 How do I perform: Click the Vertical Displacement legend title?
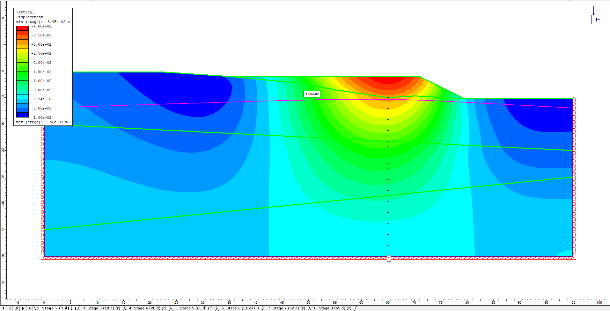pos(29,14)
